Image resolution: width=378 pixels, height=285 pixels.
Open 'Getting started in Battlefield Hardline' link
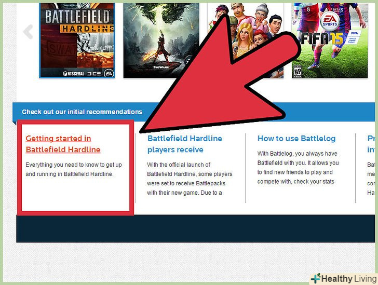click(63, 144)
